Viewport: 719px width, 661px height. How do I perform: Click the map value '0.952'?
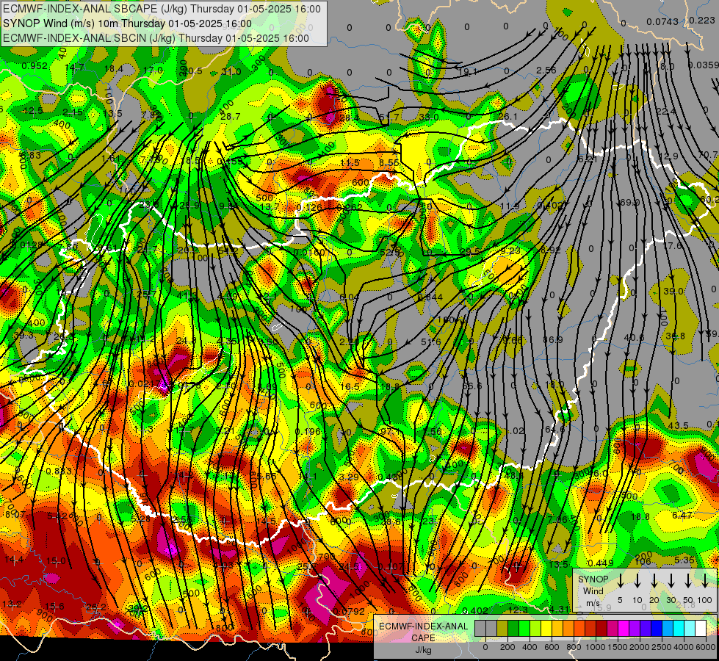(35, 65)
